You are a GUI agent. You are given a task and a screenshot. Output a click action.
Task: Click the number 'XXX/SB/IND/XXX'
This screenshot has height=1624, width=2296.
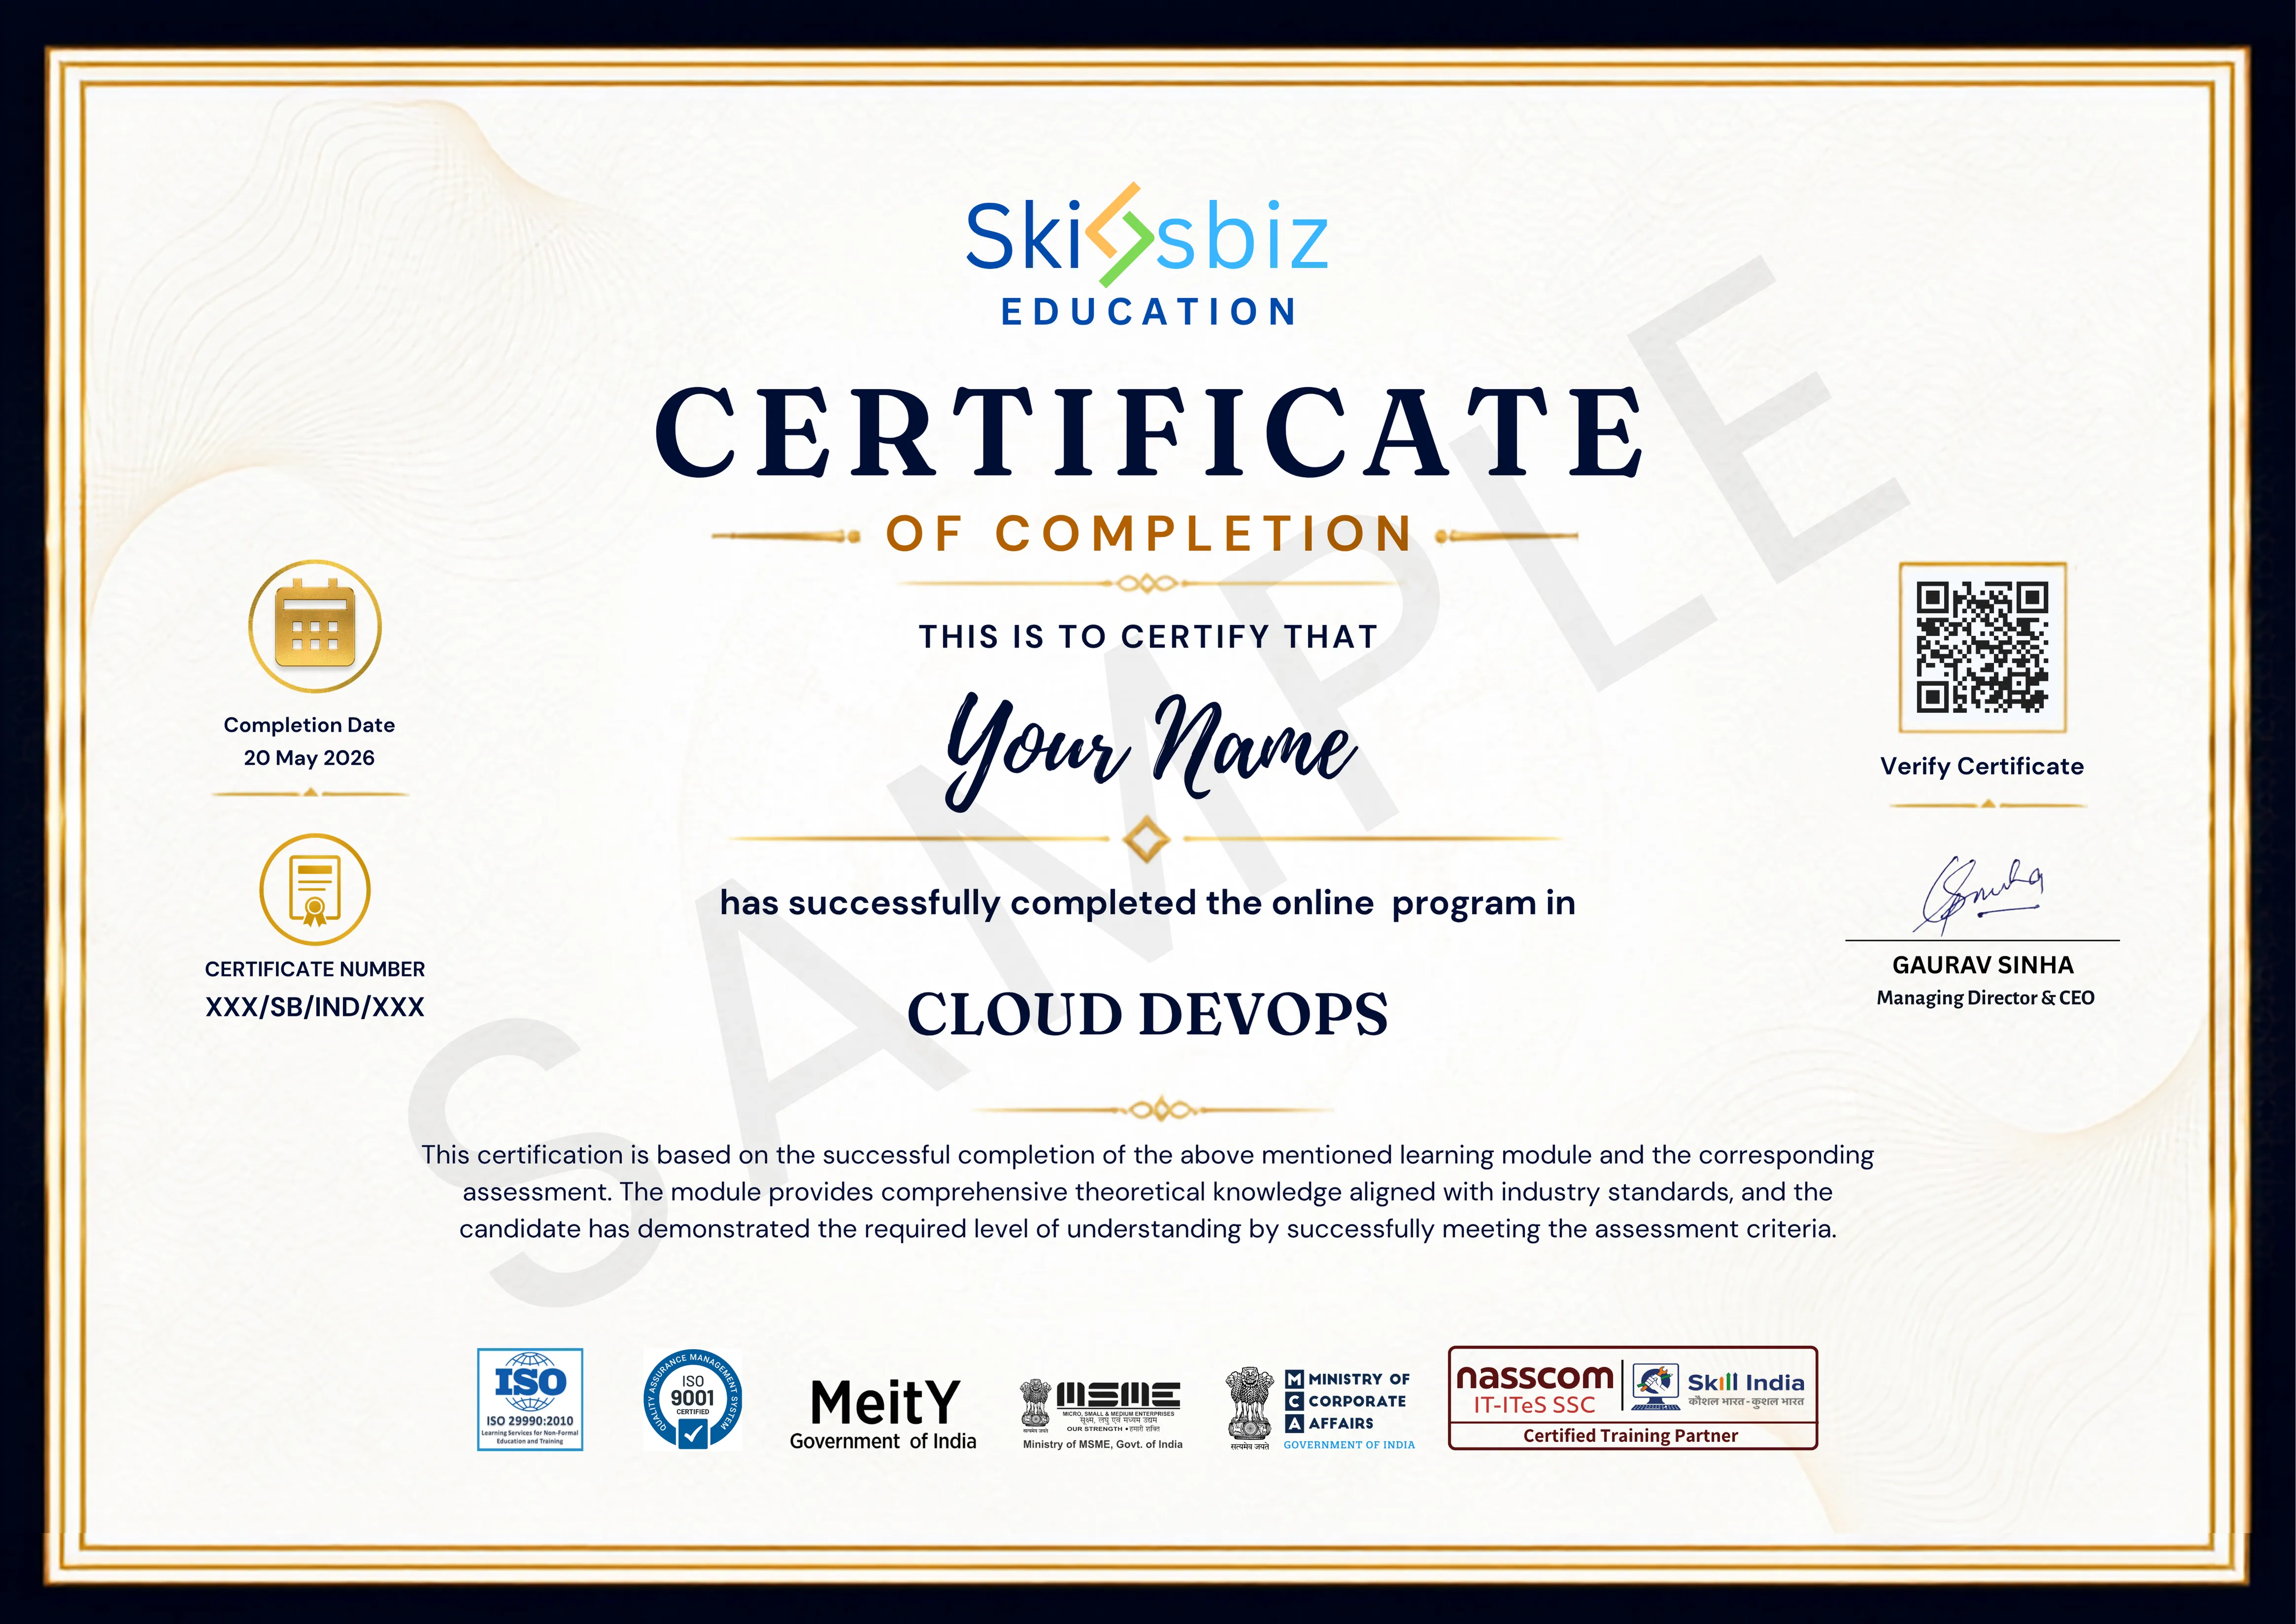tap(315, 1007)
